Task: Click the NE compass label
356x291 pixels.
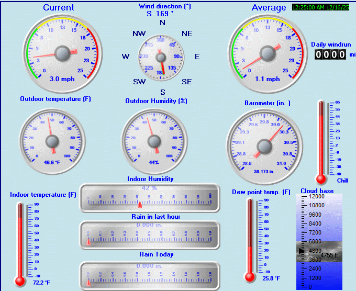Action: pyautogui.click(x=187, y=33)
